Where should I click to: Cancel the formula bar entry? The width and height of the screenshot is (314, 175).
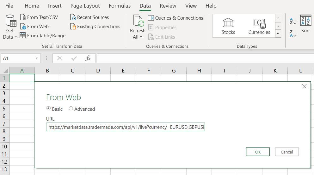[x=59, y=58]
